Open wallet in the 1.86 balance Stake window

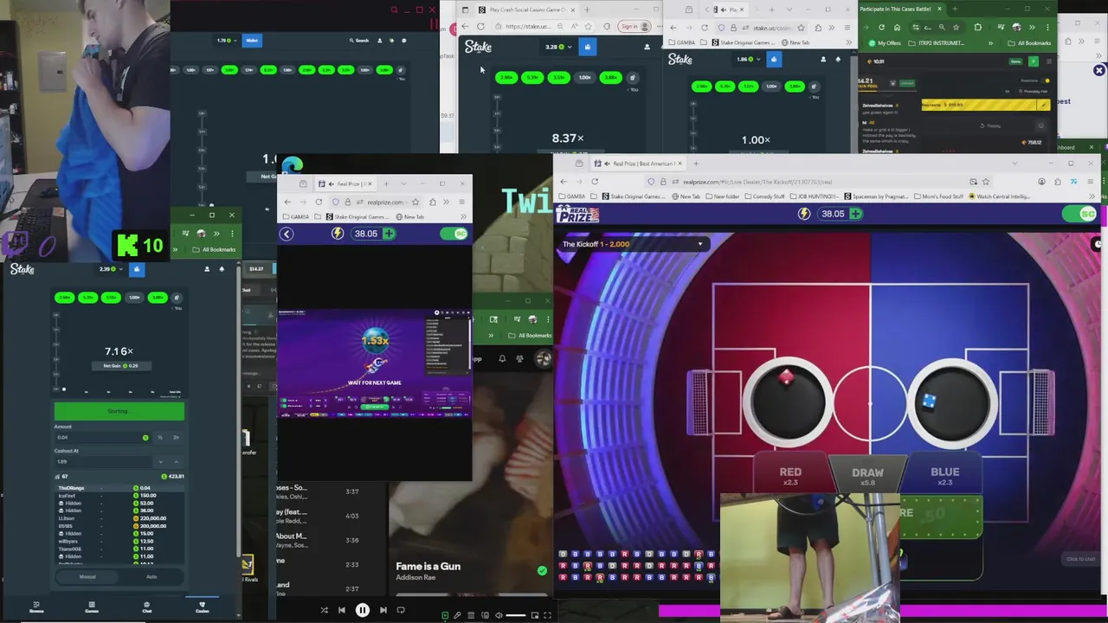[774, 60]
